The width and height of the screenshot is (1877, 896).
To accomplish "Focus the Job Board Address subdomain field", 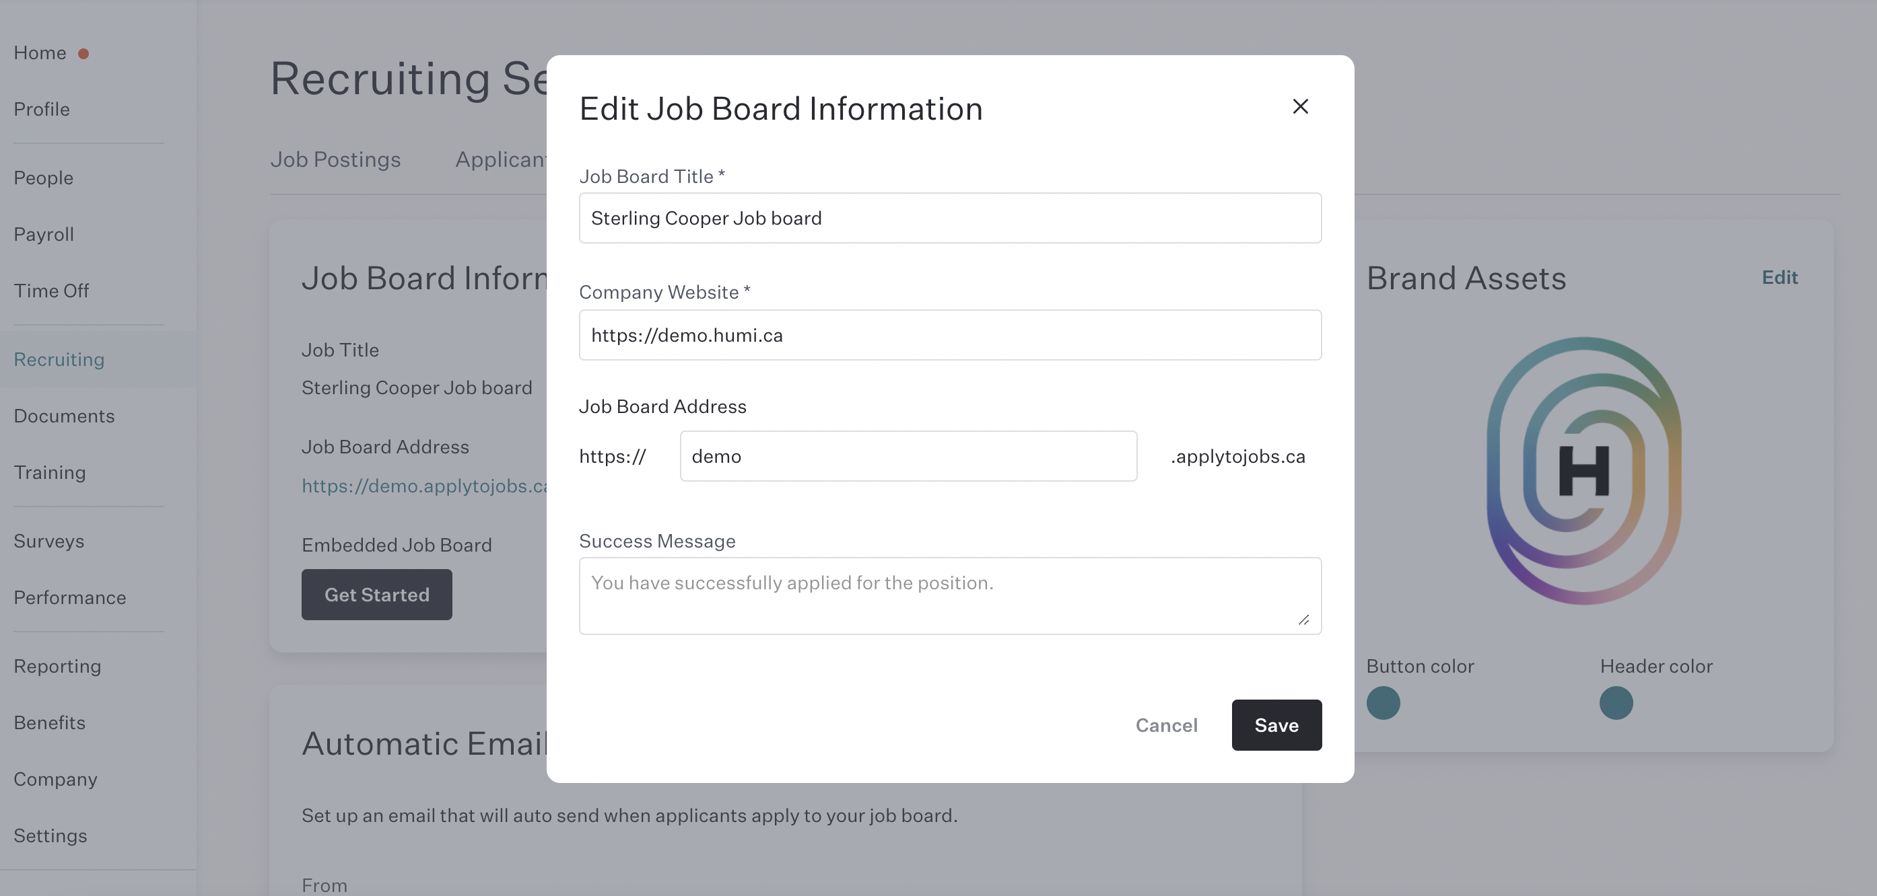I will 908,456.
